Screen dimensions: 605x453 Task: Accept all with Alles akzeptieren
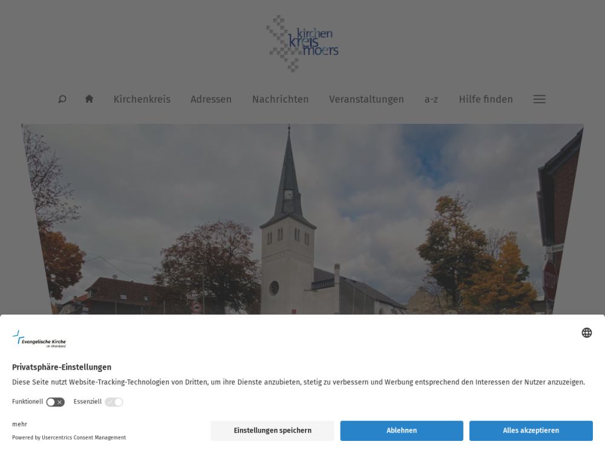pos(531,431)
